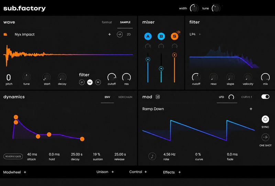Switch wave display to 2D
275x186 pixels.
click(x=129, y=34)
